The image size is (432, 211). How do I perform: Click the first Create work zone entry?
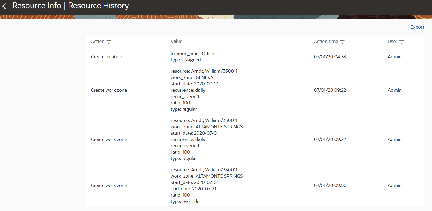[x=109, y=90]
